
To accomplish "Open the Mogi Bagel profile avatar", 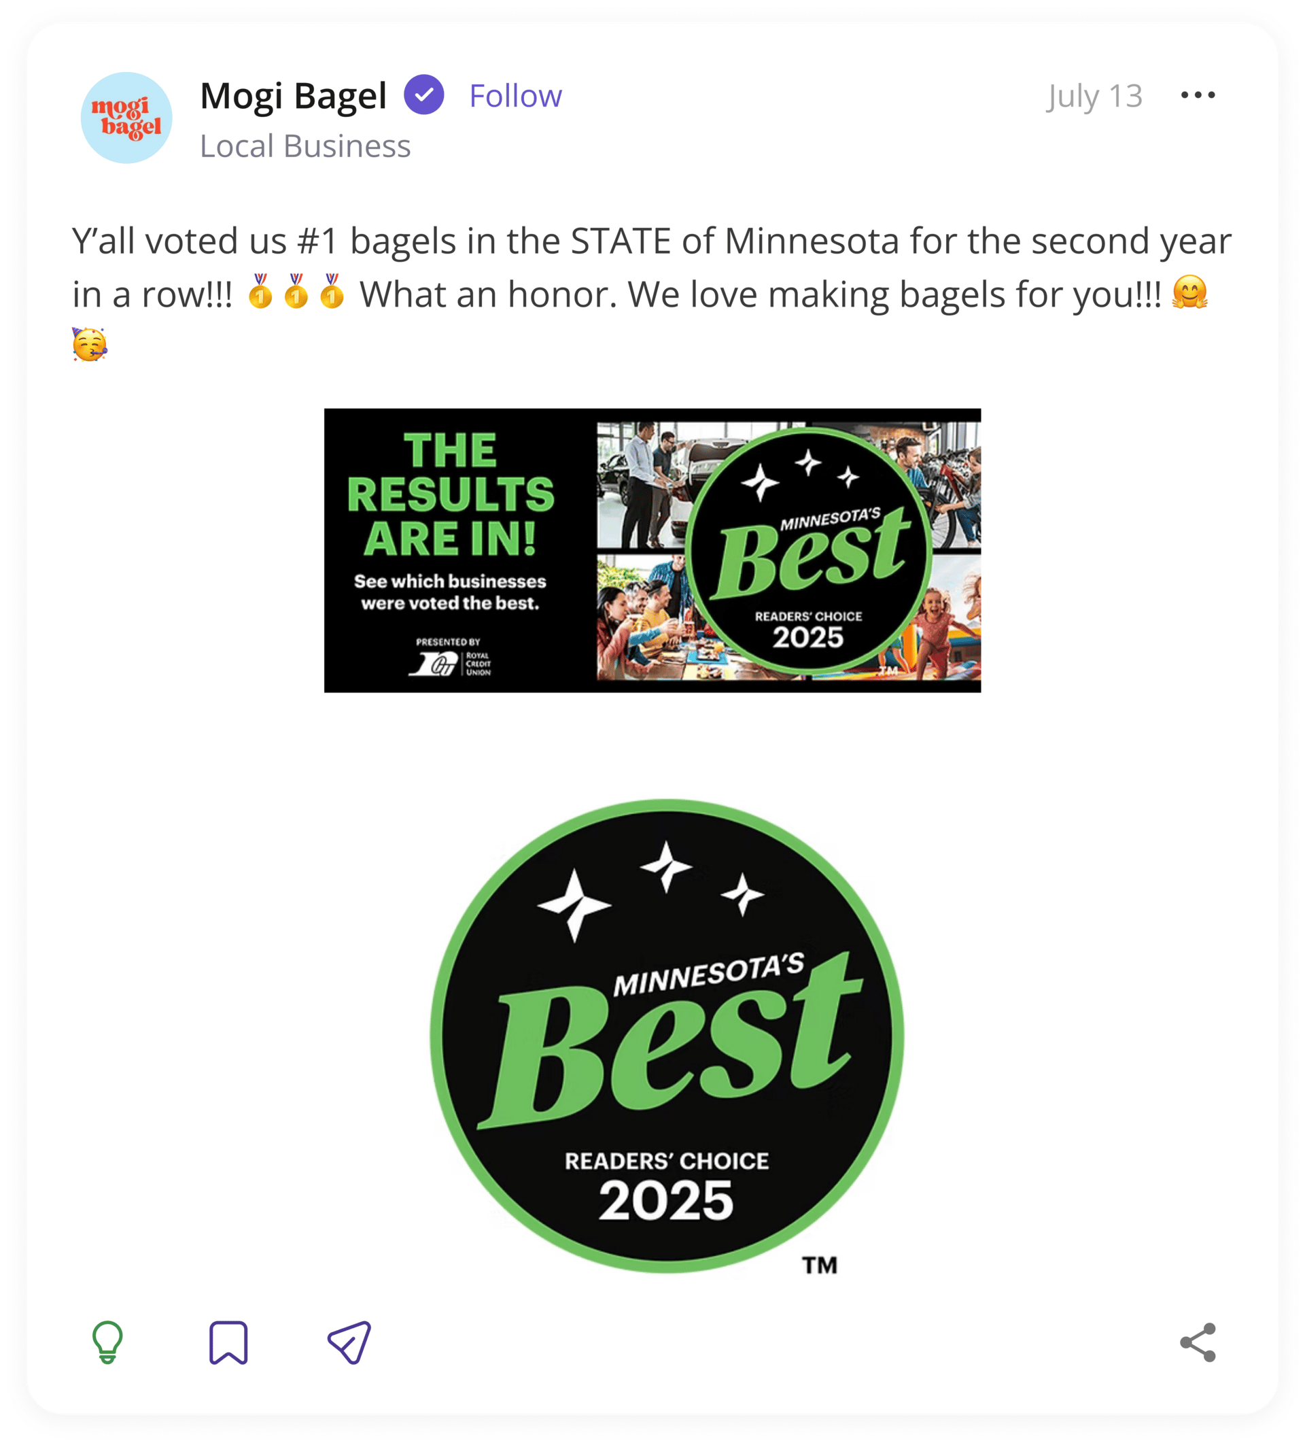I will click(126, 118).
